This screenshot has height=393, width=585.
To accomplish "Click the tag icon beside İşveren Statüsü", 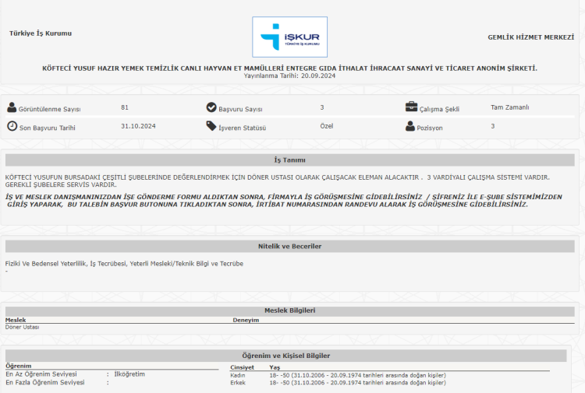I will click(x=211, y=126).
